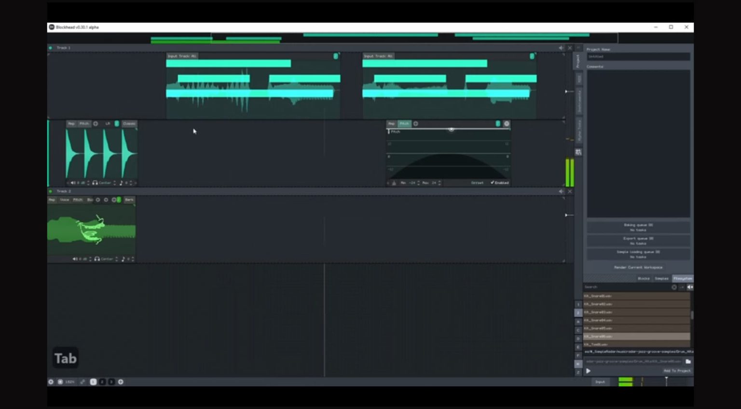Open the Project tab on the right sidebar

click(578, 60)
